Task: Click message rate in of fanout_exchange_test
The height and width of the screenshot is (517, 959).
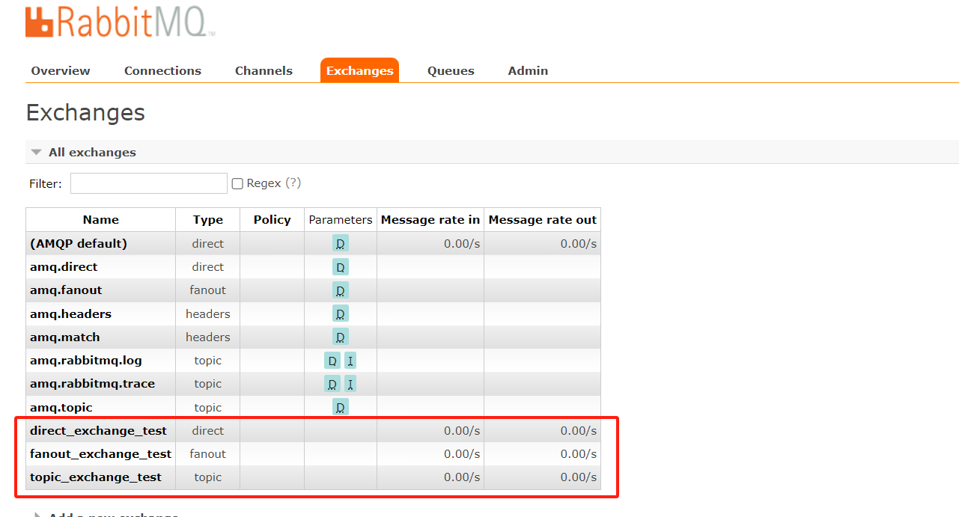Action: [x=462, y=453]
